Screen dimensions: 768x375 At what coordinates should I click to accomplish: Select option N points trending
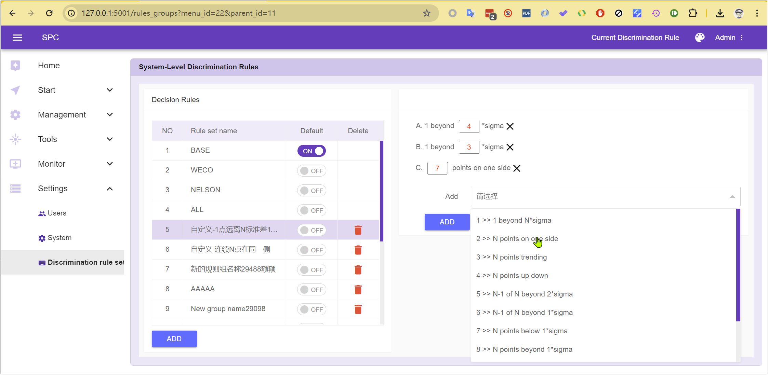pos(604,257)
